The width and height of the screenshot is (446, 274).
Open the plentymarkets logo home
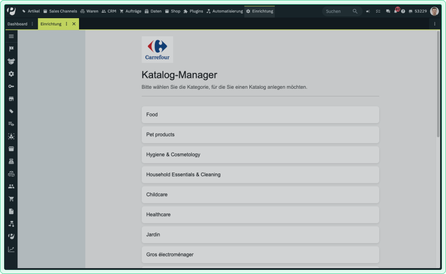tap(11, 11)
